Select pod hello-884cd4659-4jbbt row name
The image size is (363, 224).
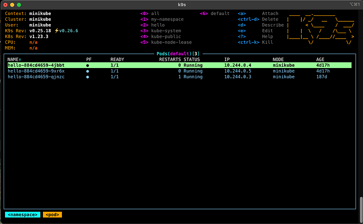pos(36,65)
